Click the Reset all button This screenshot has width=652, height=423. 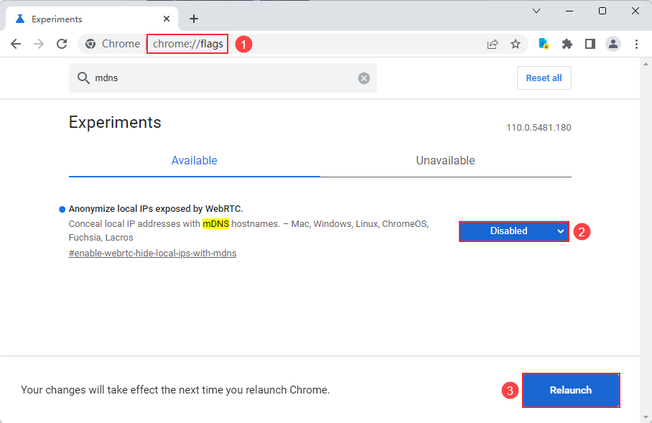pyautogui.click(x=544, y=78)
